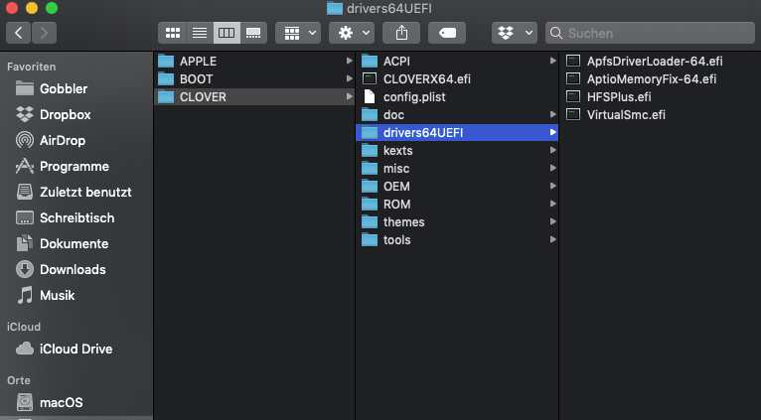Select the ACPI folder
The width and height of the screenshot is (761, 420).
click(x=457, y=62)
